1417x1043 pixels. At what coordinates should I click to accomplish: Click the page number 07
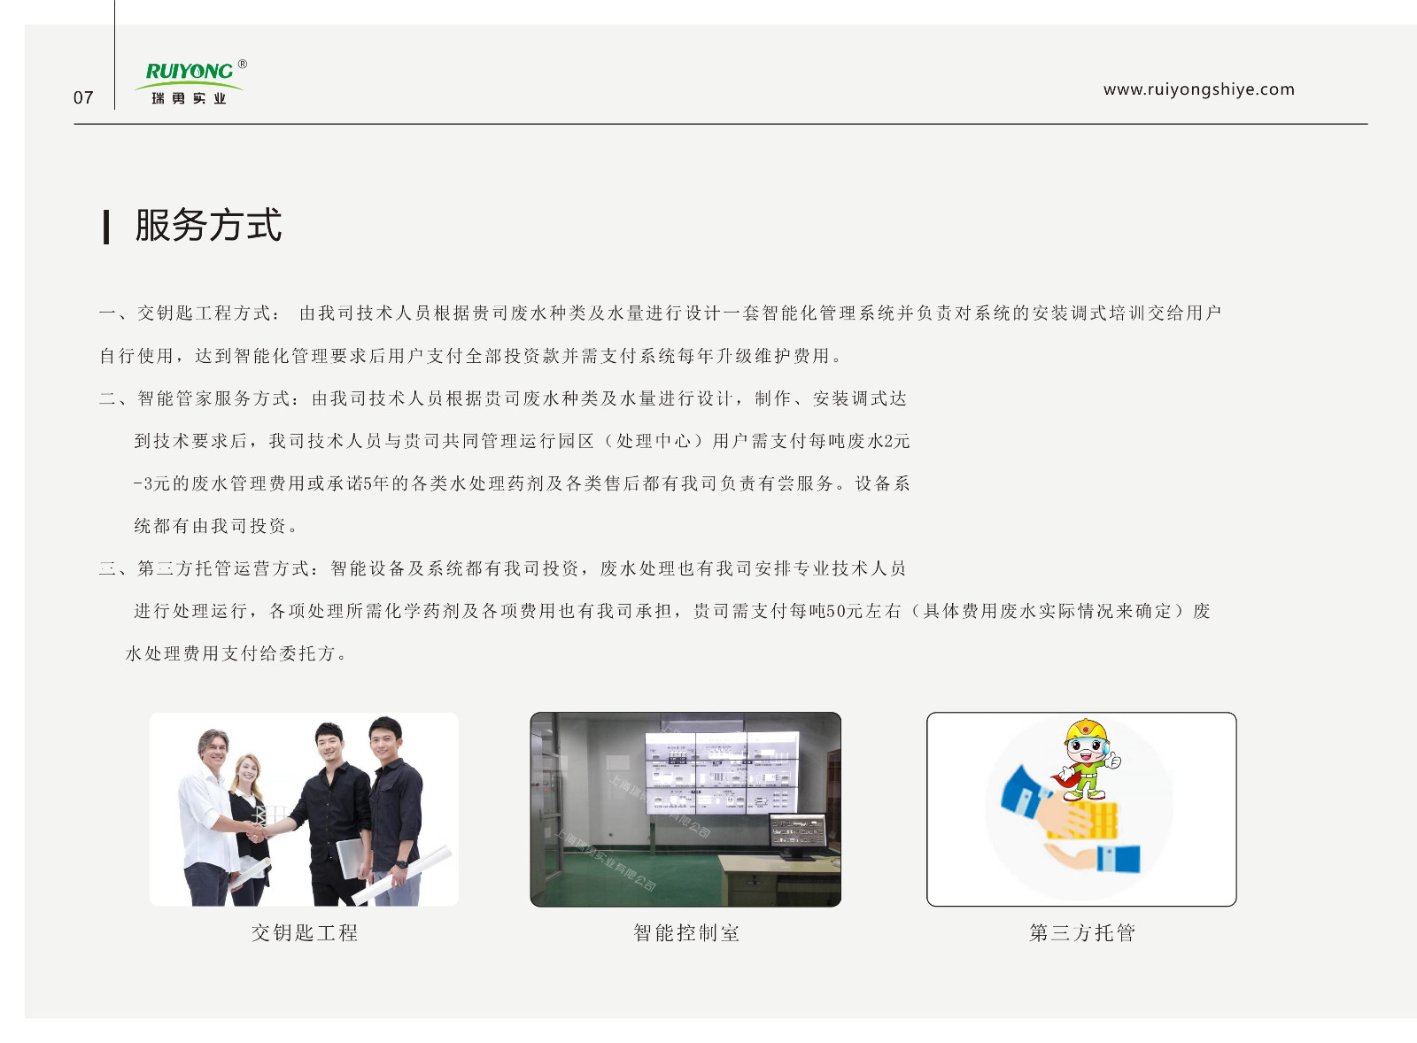coord(83,97)
